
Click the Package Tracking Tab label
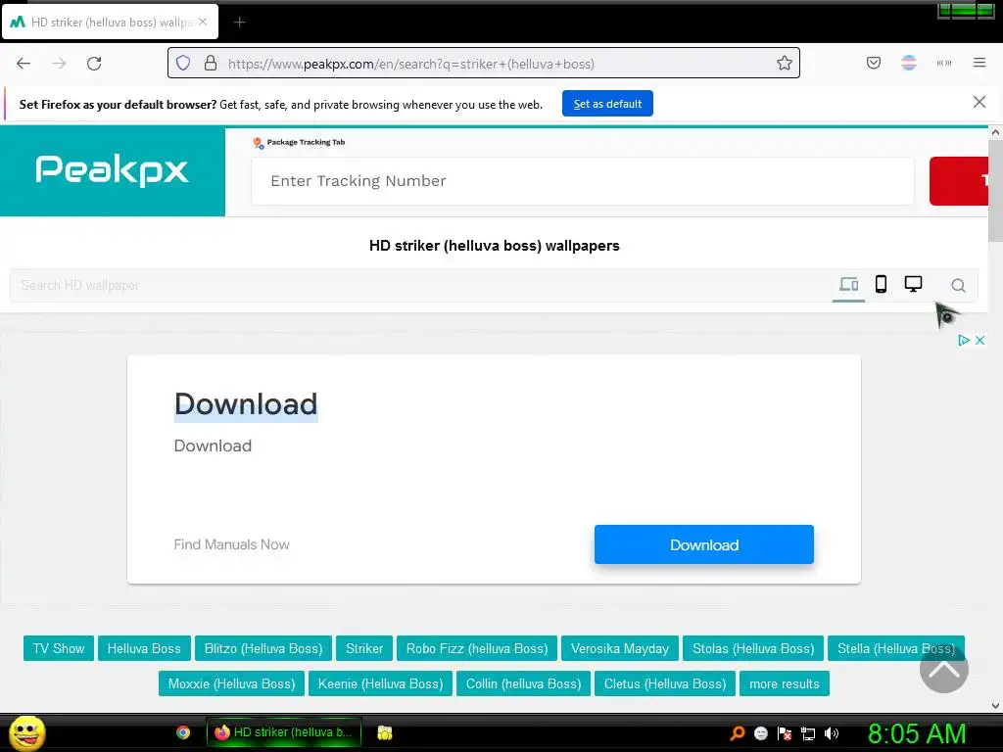pyautogui.click(x=306, y=142)
